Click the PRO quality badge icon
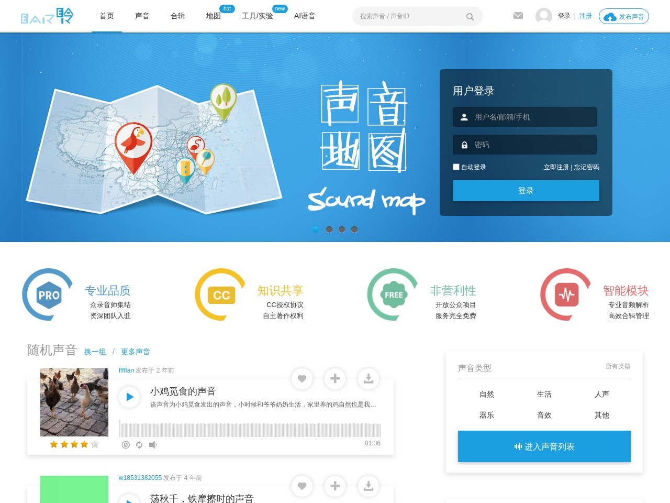 [x=49, y=294]
